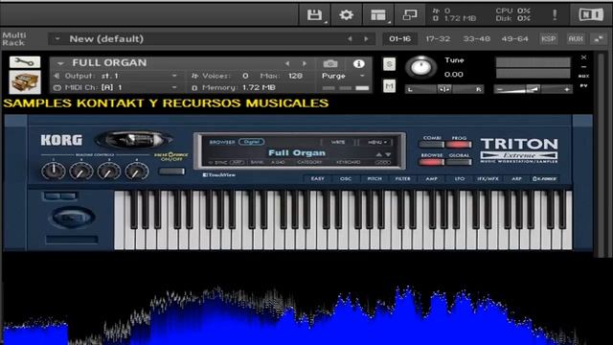This screenshot has height=345, width=613.
Task: Open the OSC edit tab
Action: [x=346, y=179]
